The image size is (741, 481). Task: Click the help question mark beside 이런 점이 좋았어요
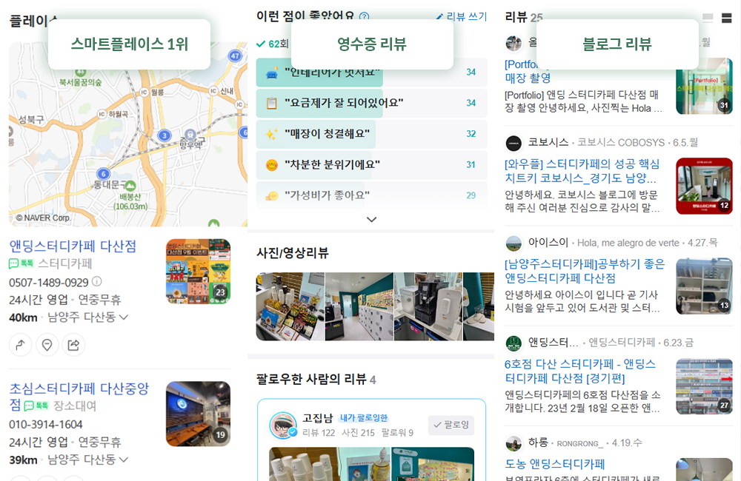point(364,16)
